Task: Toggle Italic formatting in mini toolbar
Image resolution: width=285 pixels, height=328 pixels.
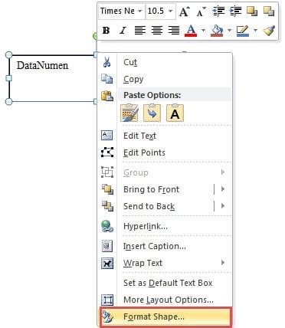Action: [123, 31]
